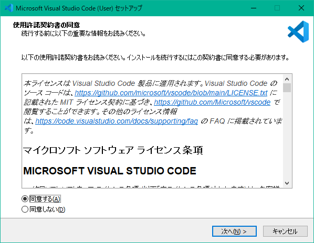This screenshot has height=243, width=314.
Task: Close the setup window
Action: click(301, 8)
